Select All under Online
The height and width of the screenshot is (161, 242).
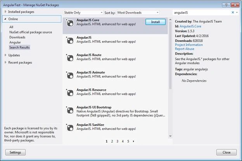pyautogui.click(x=11, y=27)
